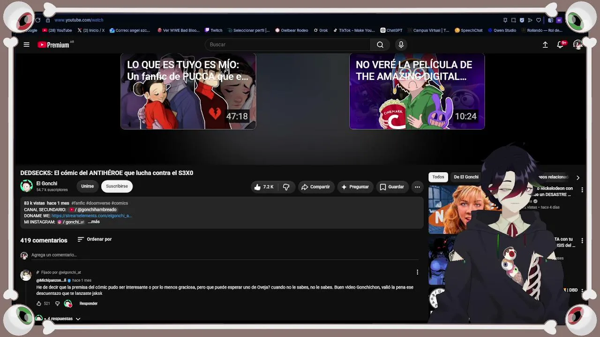The width and height of the screenshot is (600, 337).
Task: Click the browser pin icon
Action: tap(505, 20)
